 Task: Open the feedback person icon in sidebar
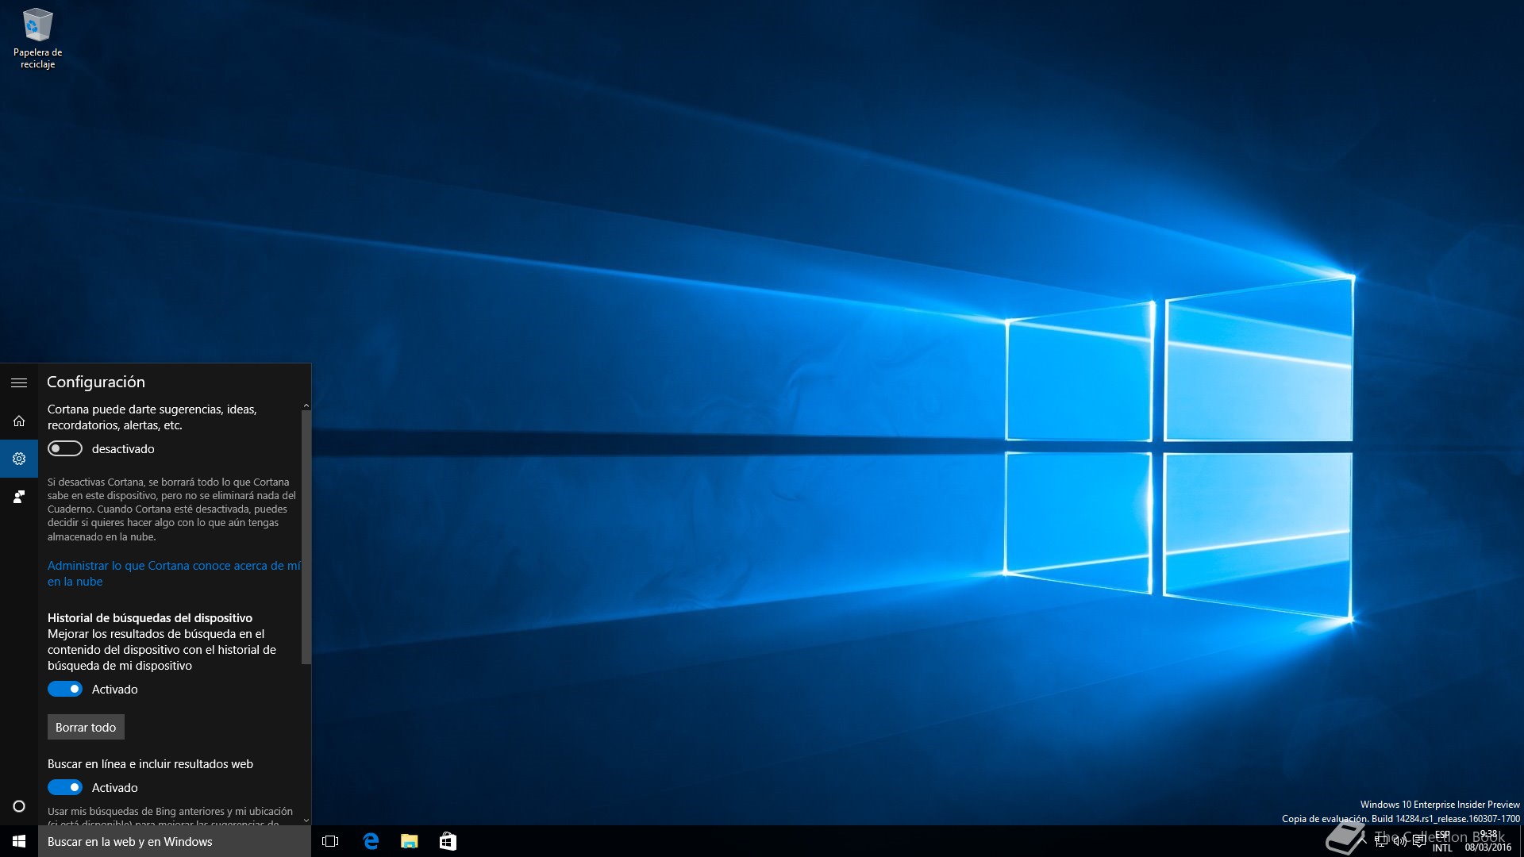[x=19, y=497]
